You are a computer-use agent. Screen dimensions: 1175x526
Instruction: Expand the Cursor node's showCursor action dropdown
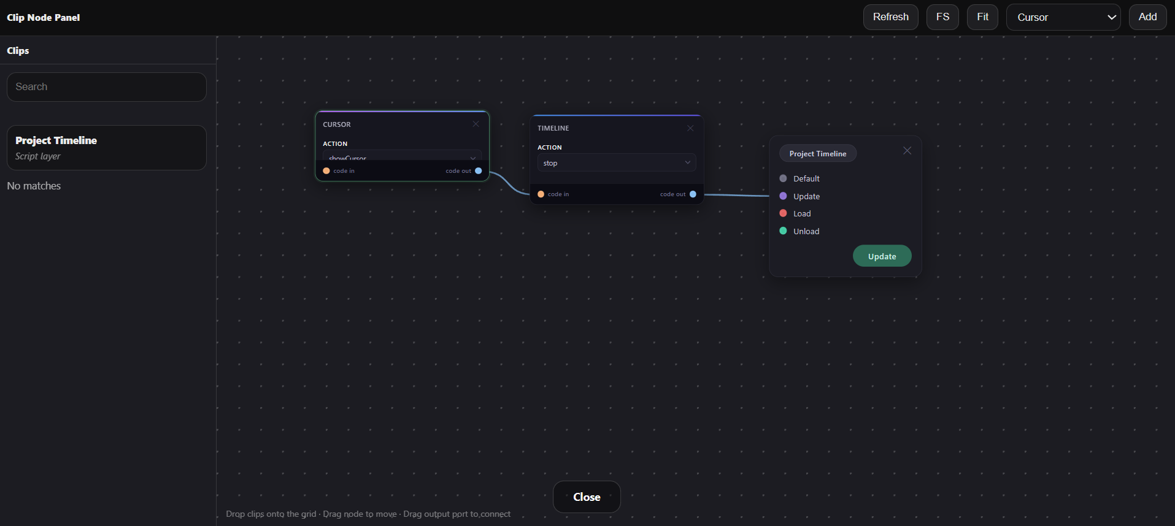tap(402, 156)
